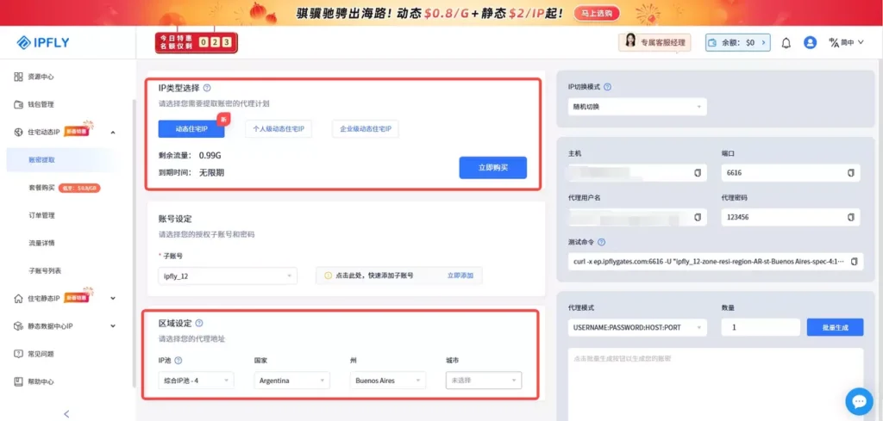Open the notification bell

[786, 43]
